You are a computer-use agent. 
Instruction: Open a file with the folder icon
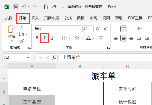click(x=54, y=7)
